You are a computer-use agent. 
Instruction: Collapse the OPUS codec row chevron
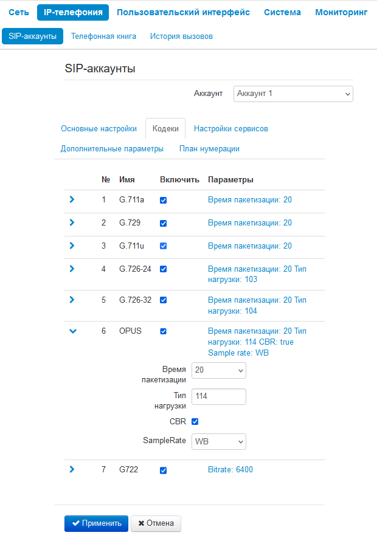[73, 331]
